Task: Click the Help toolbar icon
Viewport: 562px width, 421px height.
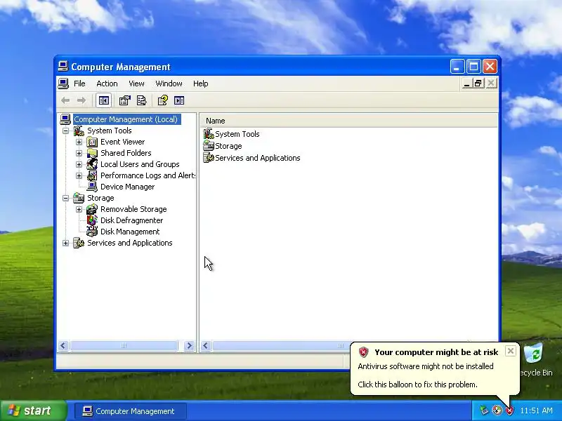Action: click(x=163, y=100)
